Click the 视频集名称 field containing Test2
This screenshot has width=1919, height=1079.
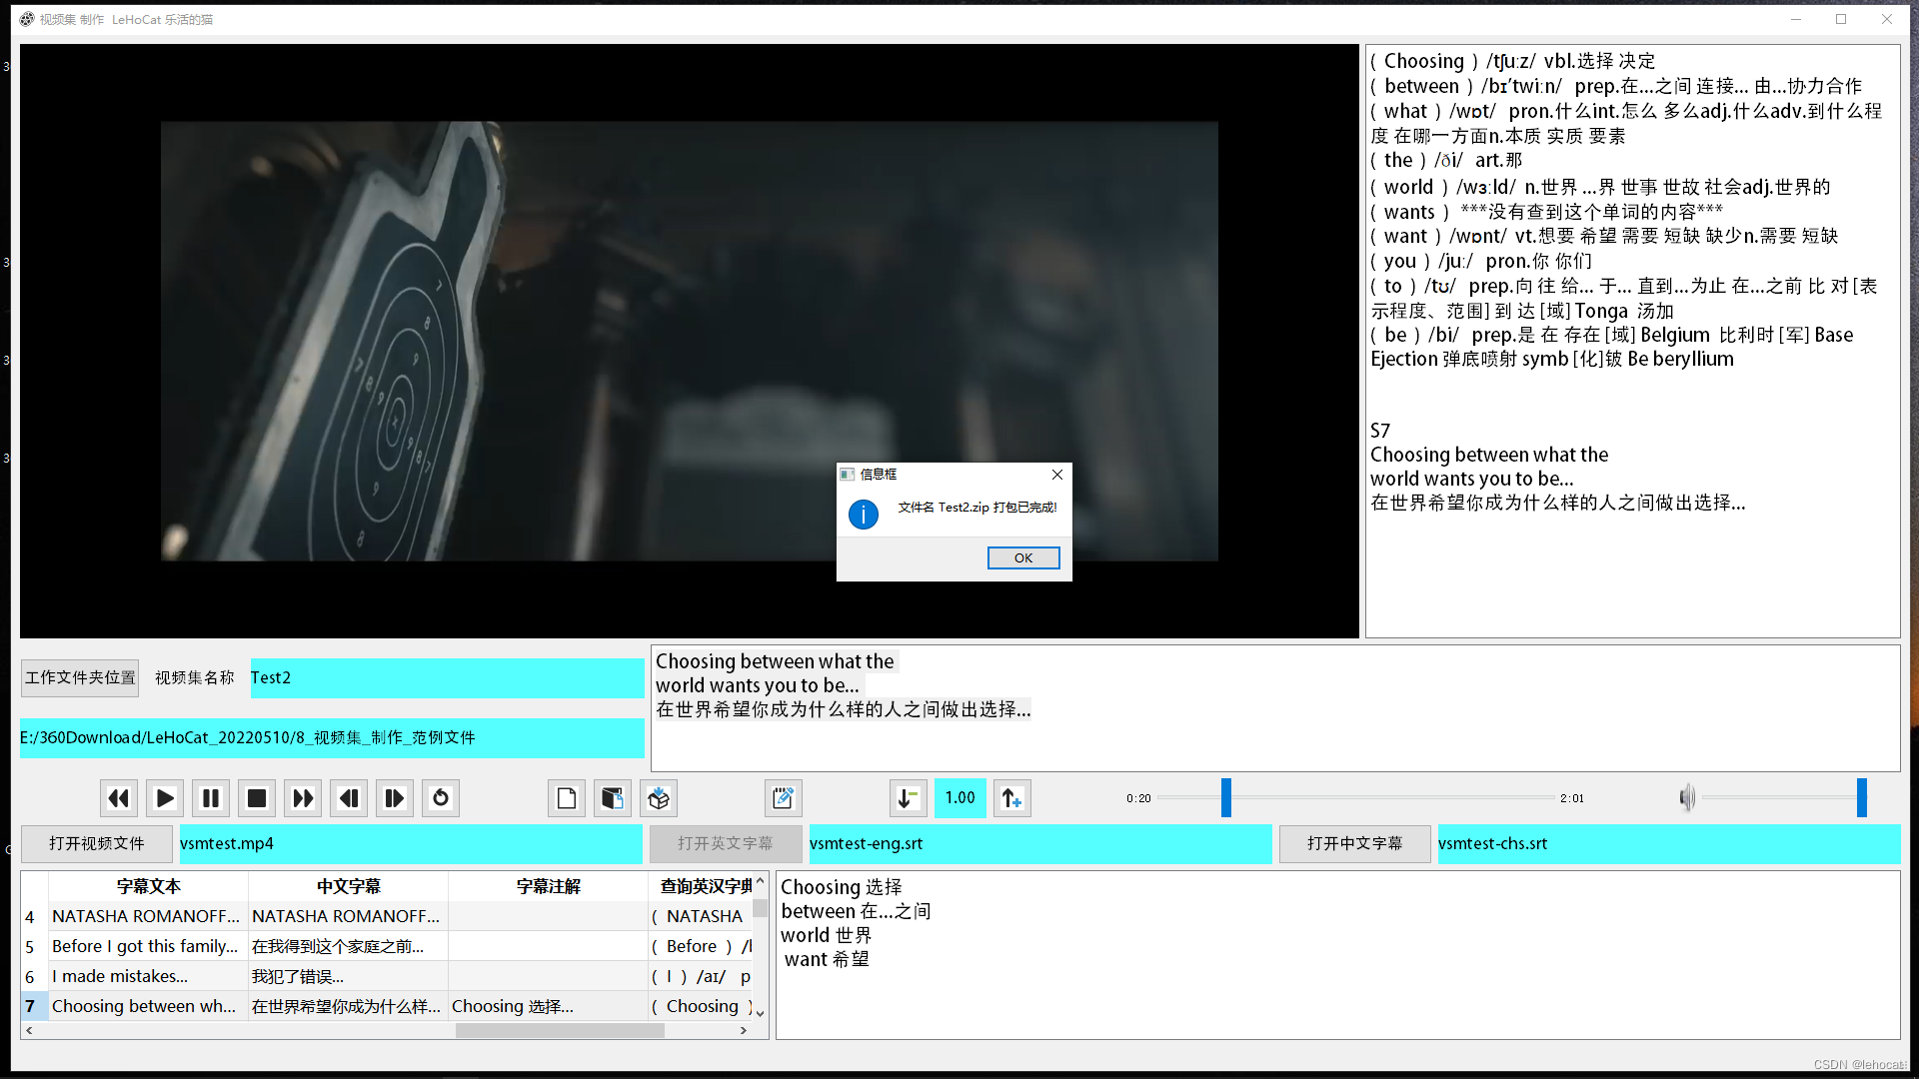[446, 677]
